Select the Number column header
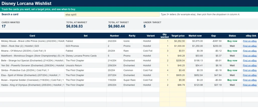 [x=114, y=36]
